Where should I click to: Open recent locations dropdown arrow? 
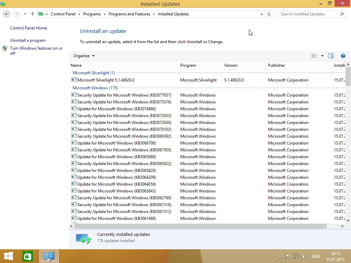pos(25,14)
